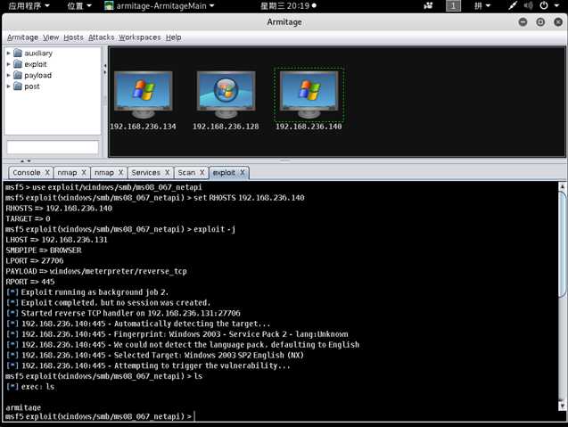Screen dimensions: 568x427
Task: Open armitage-ArmitageMain app menu
Action: [159, 6]
